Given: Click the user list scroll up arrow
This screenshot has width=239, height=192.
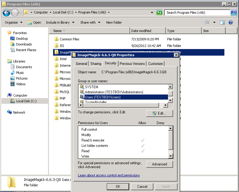Looking at the screenshot, I should click(x=170, y=87).
